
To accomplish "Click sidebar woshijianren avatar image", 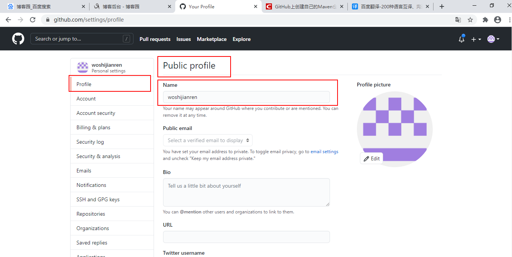I will click(83, 67).
